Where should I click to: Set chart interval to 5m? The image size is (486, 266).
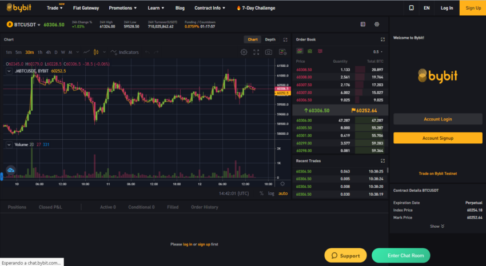click(x=19, y=53)
